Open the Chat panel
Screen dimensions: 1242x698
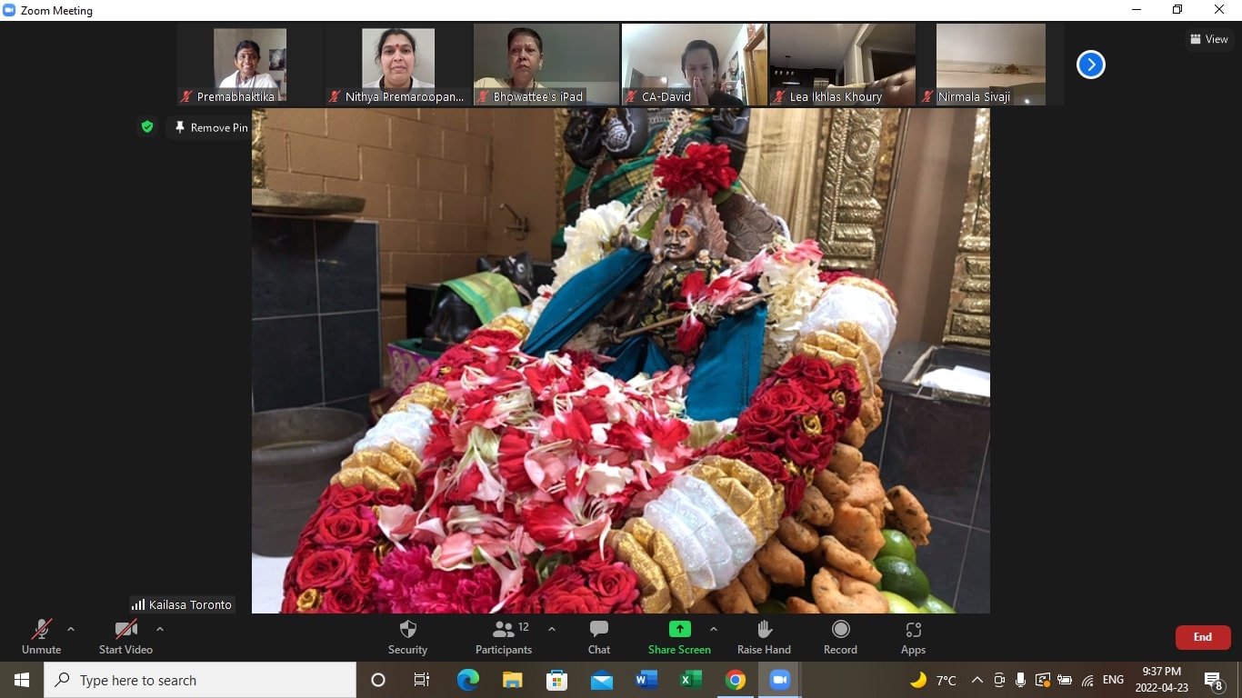(x=598, y=637)
